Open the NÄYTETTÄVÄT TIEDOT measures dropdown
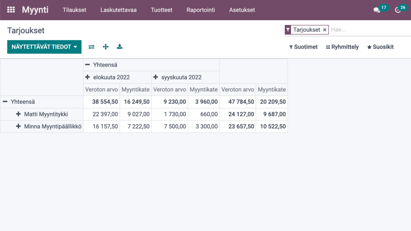Screen dimensions: 411x231 pyautogui.click(x=44, y=47)
